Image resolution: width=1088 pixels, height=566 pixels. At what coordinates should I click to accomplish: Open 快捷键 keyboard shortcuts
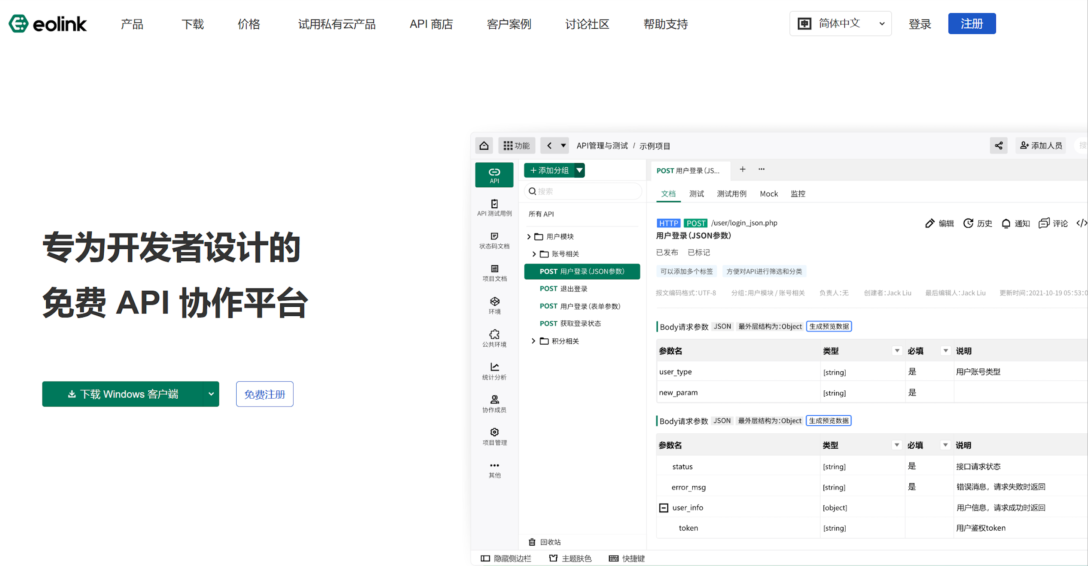627,559
